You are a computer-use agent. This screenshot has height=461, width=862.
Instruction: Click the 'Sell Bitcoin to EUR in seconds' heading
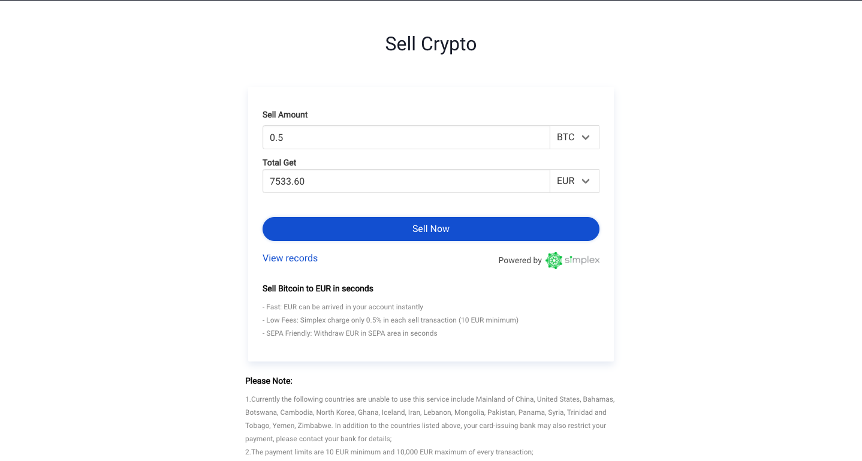click(x=318, y=288)
